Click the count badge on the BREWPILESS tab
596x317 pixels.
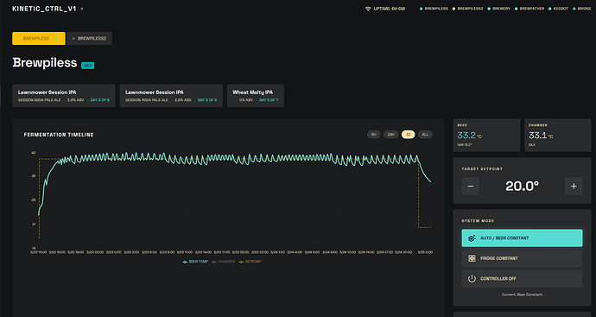(57, 38)
